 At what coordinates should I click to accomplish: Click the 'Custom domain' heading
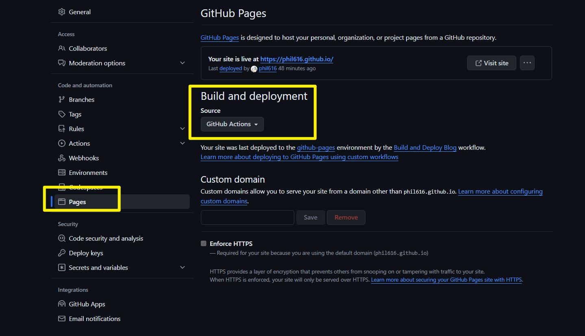(x=233, y=179)
